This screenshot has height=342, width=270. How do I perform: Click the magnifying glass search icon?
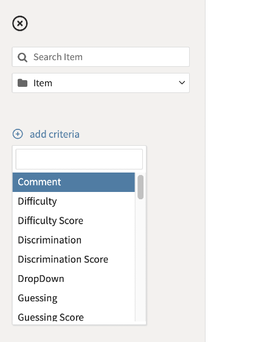tap(22, 57)
